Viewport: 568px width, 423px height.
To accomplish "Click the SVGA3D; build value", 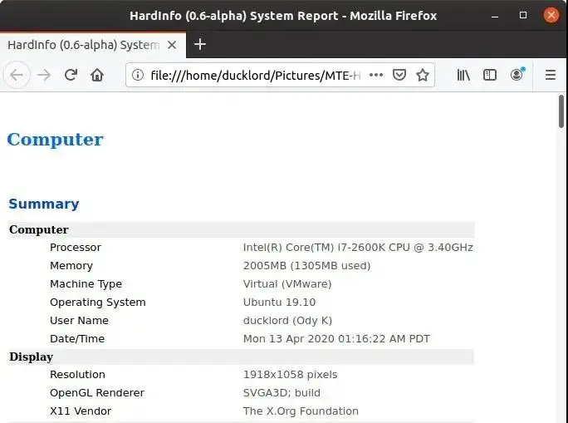I will [282, 392].
